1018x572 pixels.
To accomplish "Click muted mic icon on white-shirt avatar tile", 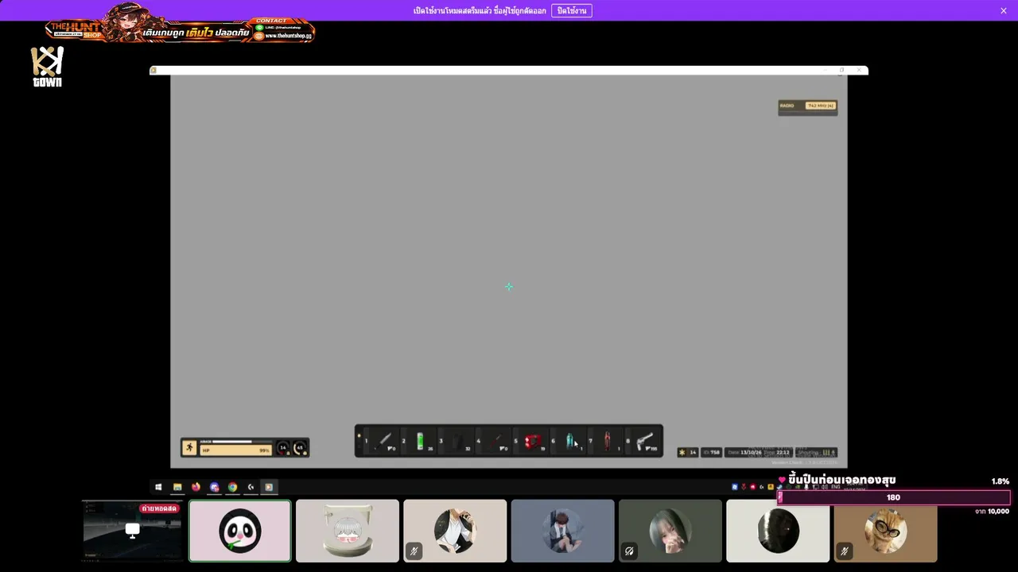I will (x=414, y=551).
